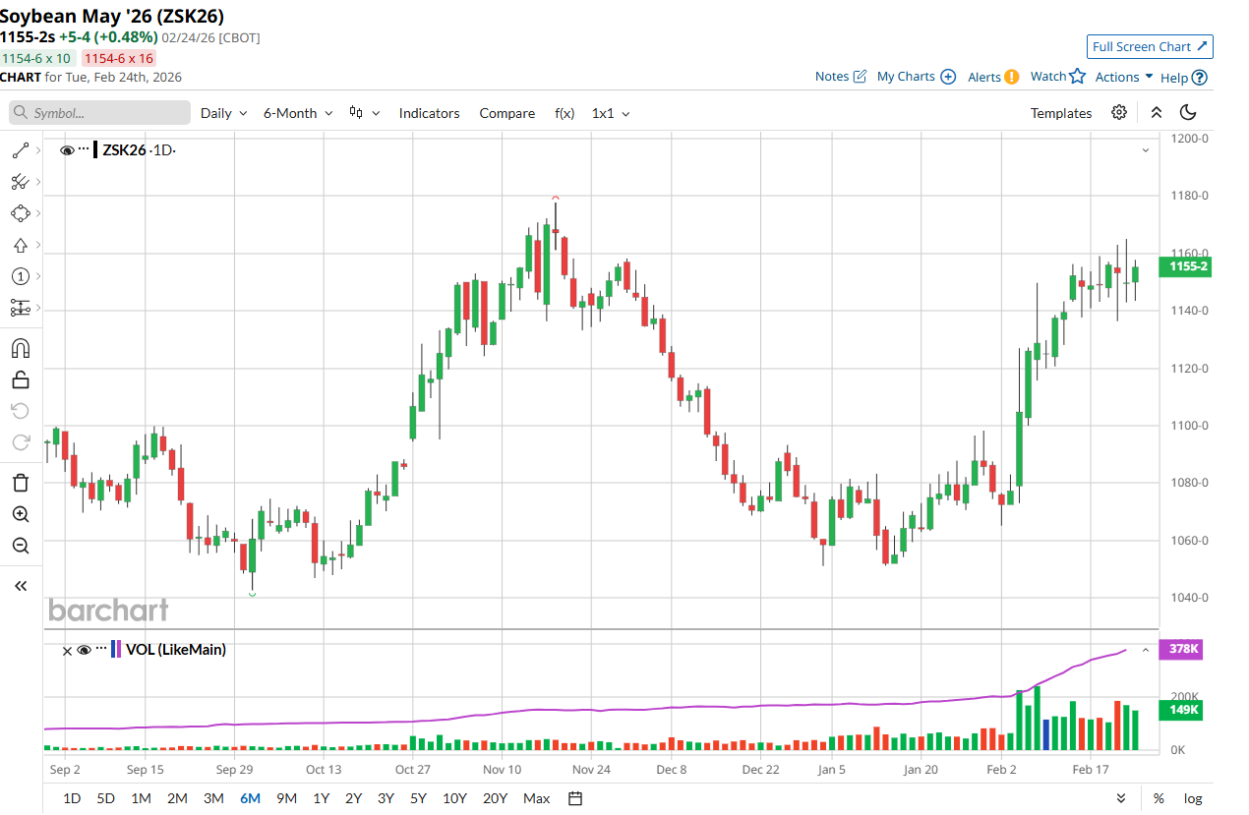Select the 5Y range tab
The height and width of the screenshot is (815, 1249).
418,798
